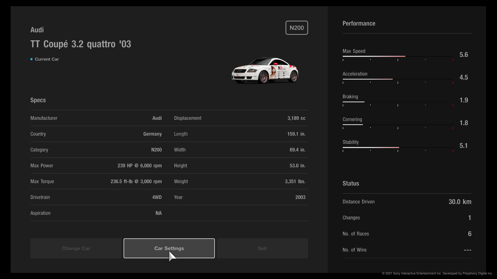Click the Stability performance bar

click(398, 147)
